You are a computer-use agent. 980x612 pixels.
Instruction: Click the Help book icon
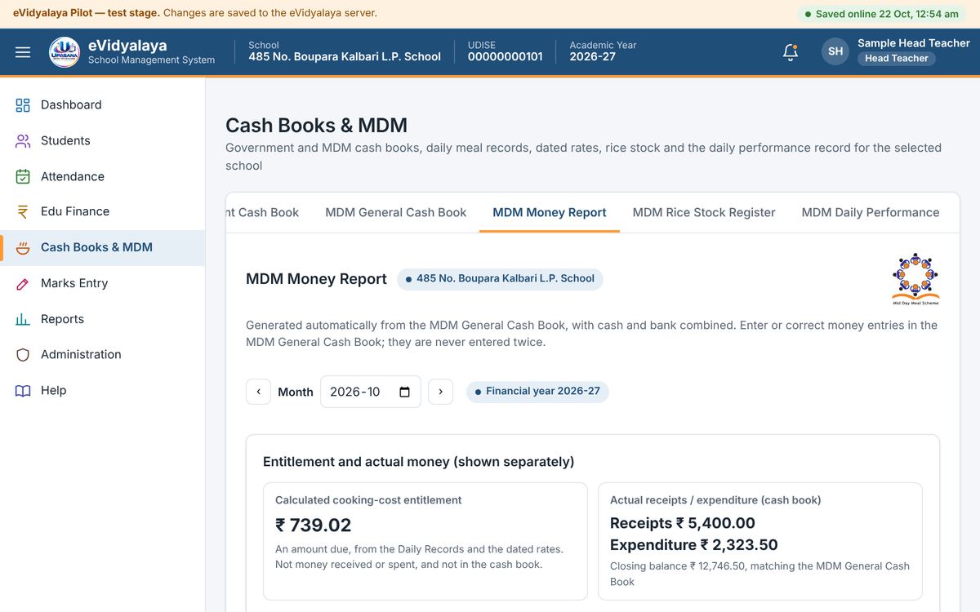[x=23, y=391]
